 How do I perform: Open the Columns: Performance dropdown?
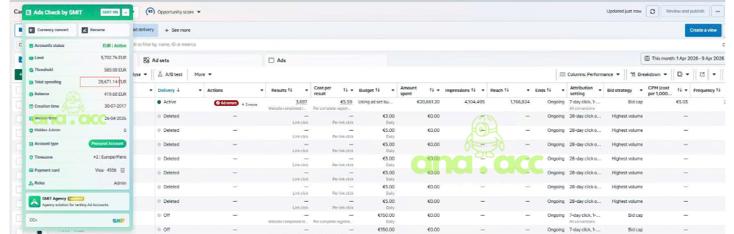[589, 74]
